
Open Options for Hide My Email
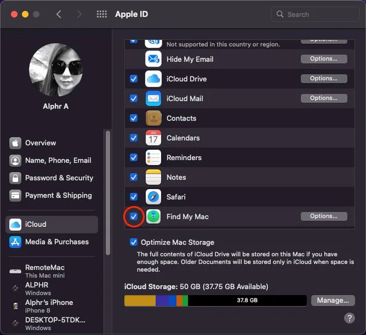click(324, 58)
